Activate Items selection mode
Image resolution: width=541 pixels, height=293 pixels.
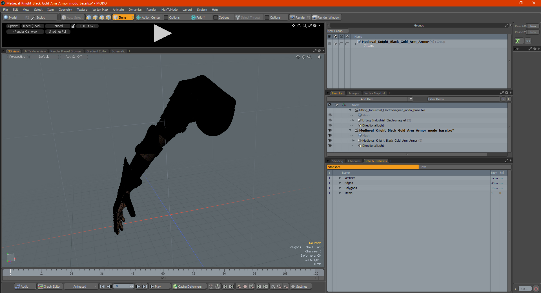[123, 17]
